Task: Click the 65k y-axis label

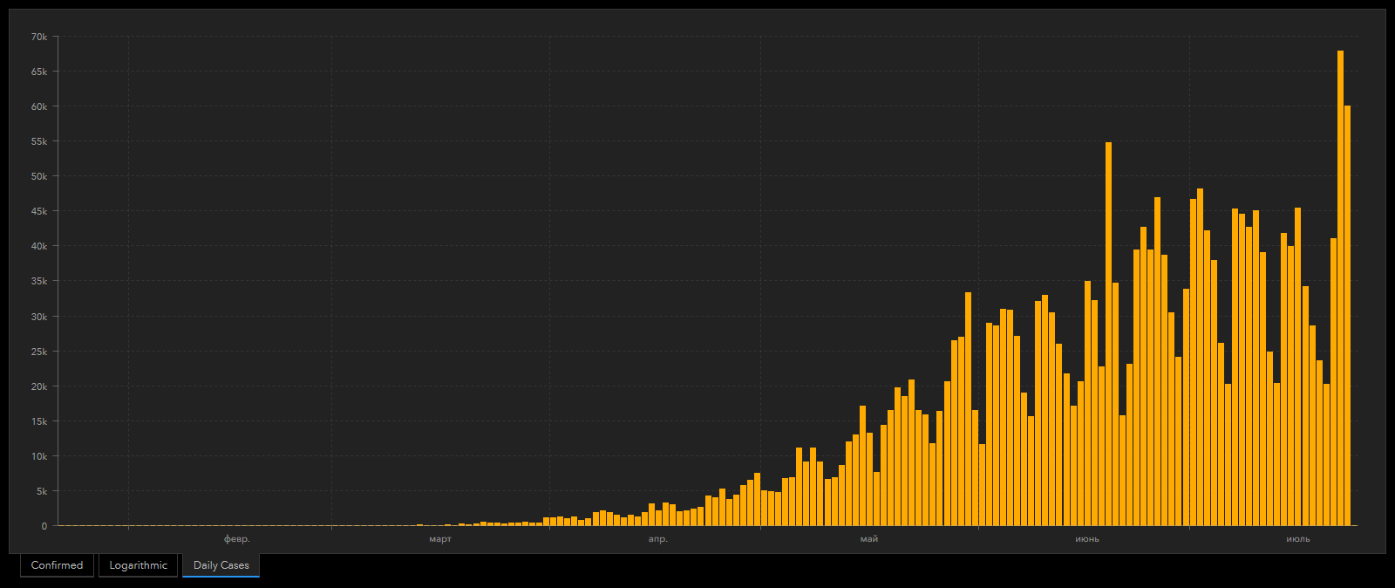Action: coord(39,72)
